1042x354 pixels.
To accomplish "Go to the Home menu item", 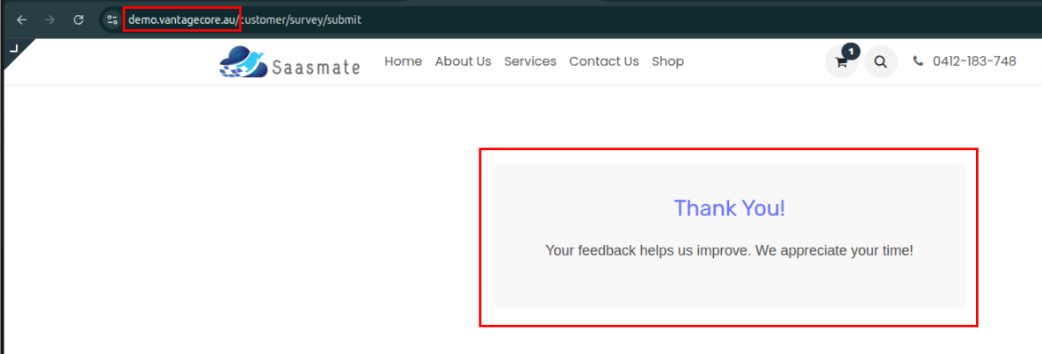I will point(403,61).
